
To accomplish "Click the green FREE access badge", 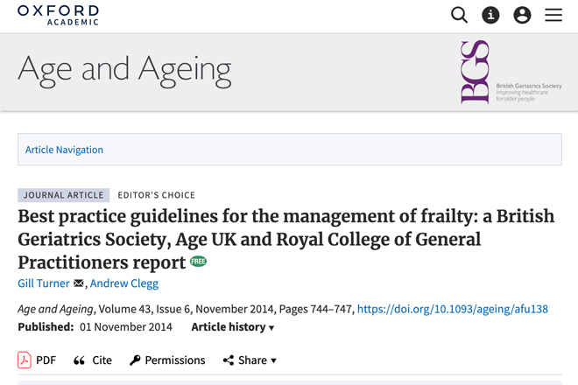I will [x=198, y=262].
